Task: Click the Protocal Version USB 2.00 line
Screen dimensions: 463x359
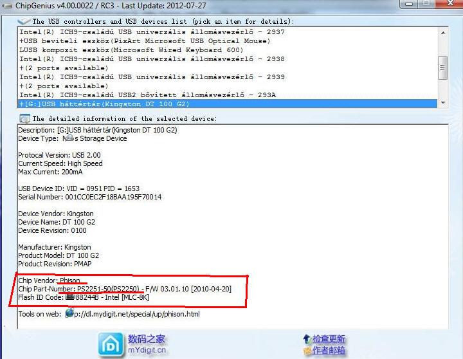Action: (59, 155)
